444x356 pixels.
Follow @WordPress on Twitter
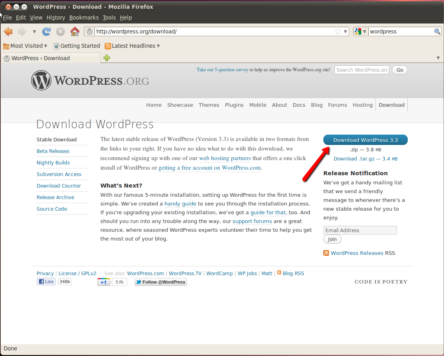pyautogui.click(x=160, y=282)
